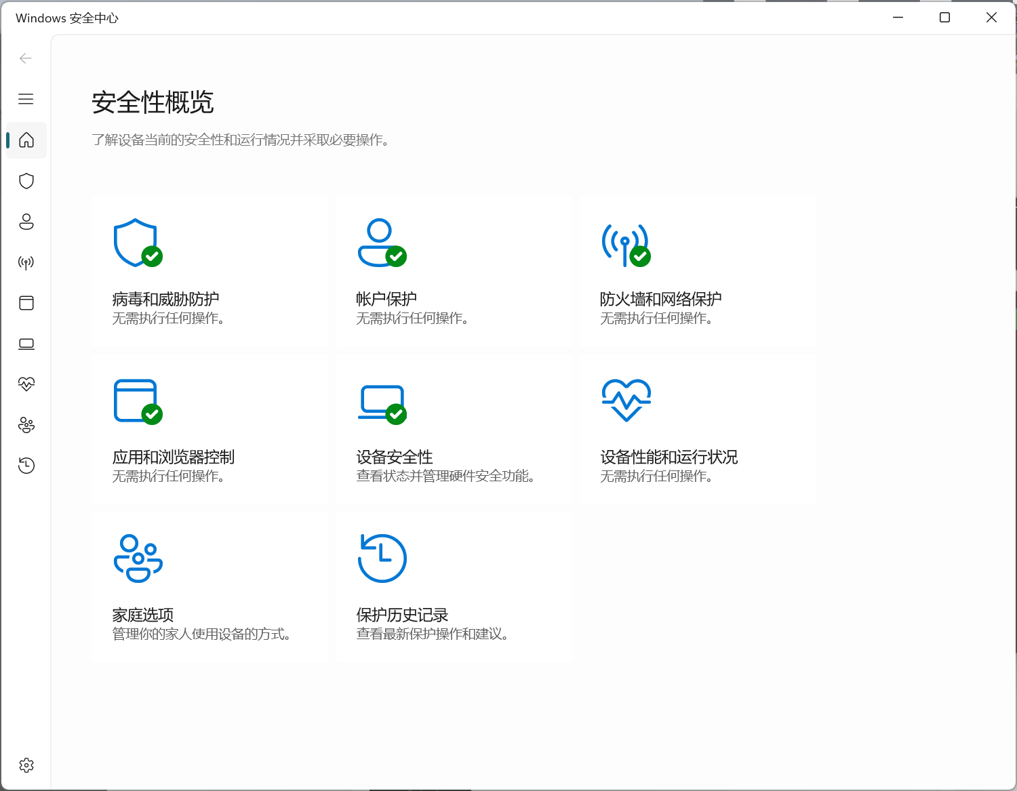
Task: Select Device performance heart icon in sidebar
Action: 26,384
